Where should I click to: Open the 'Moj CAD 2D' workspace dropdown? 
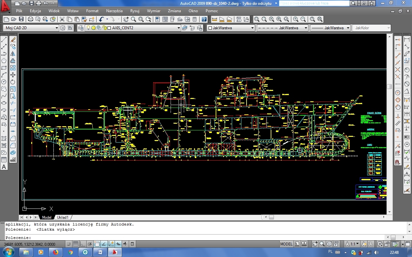(57, 28)
